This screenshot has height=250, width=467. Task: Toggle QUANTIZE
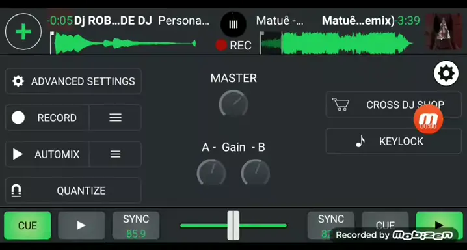pyautogui.click(x=73, y=191)
